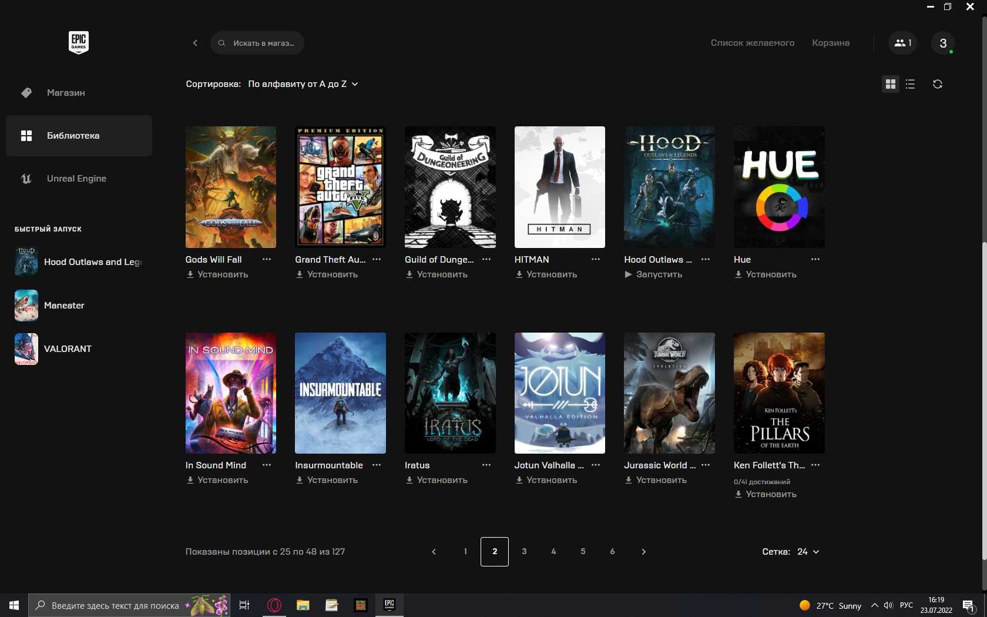Open the notification center
The height and width of the screenshot is (617, 987).
969,605
